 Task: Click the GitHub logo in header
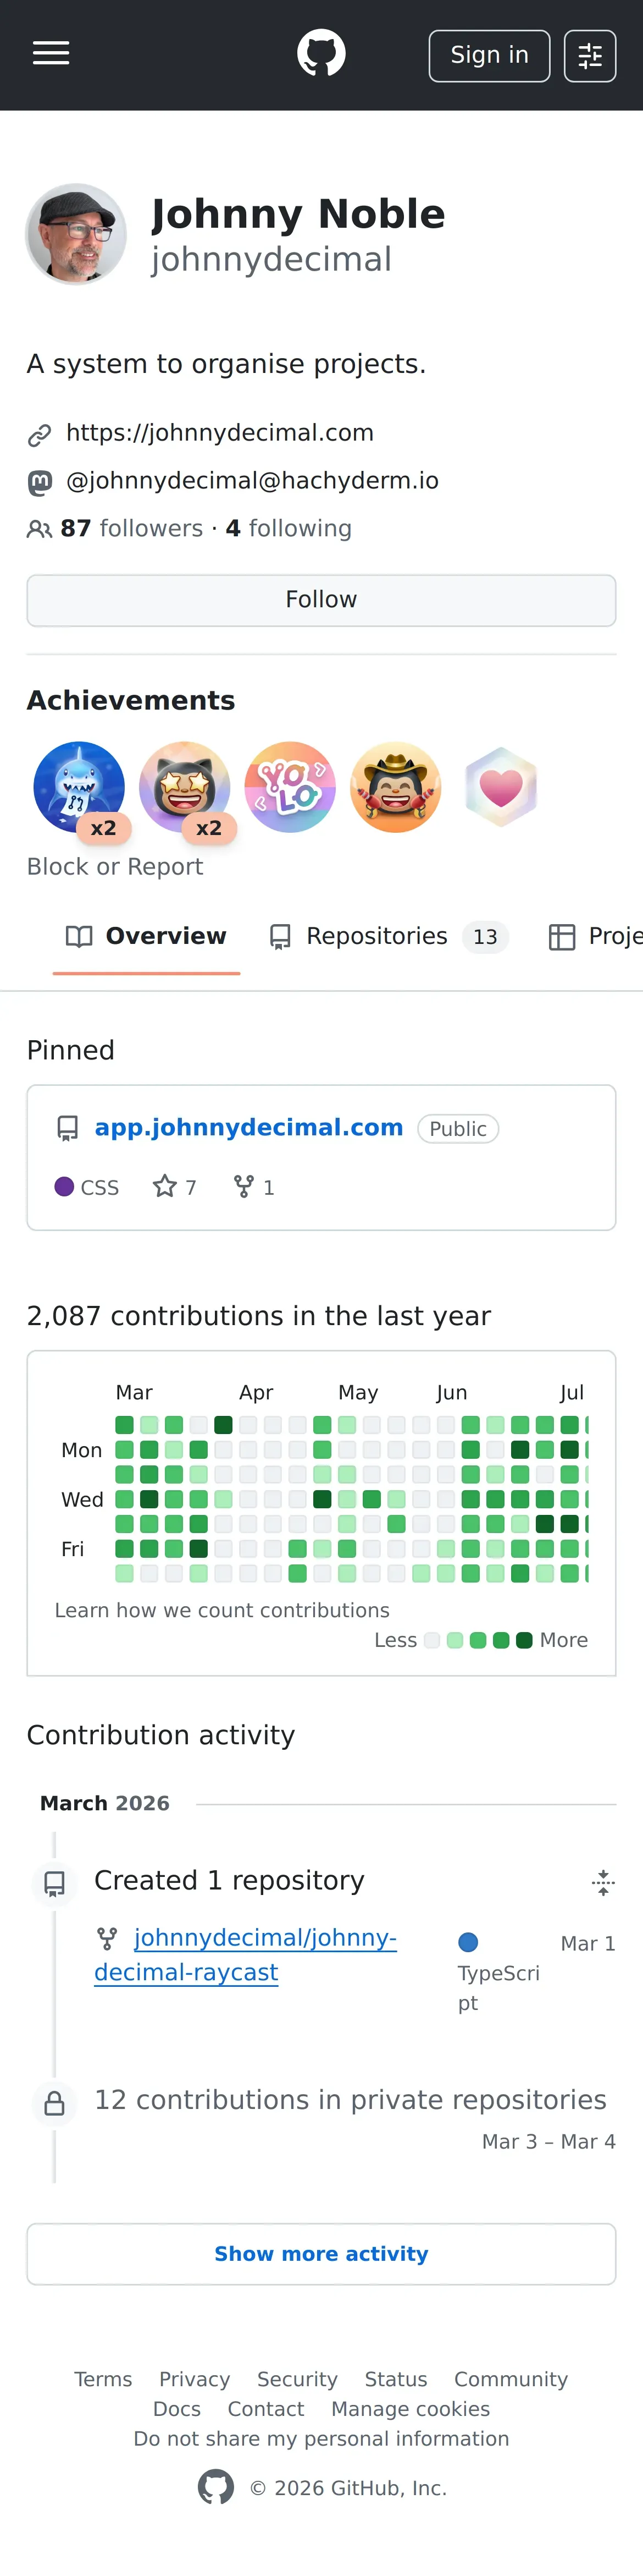pos(320,54)
